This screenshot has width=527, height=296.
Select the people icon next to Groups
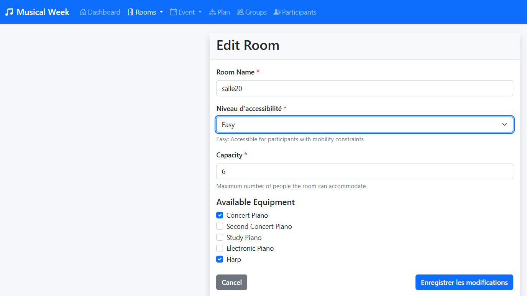240,12
